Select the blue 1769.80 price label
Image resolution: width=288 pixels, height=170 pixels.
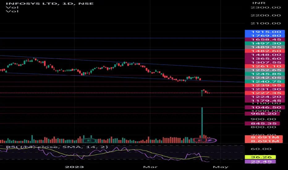(x=265, y=36)
